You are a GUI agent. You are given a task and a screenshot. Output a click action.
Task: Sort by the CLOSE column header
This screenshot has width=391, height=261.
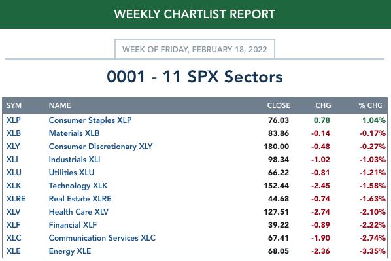(x=279, y=105)
